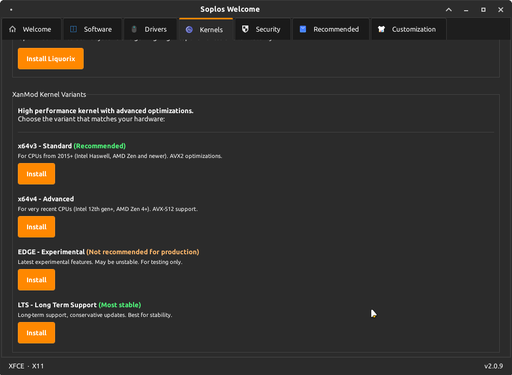Click the "Choose the variant that matches your hardware:" line
Image resolution: width=512 pixels, height=375 pixels.
coord(91,119)
